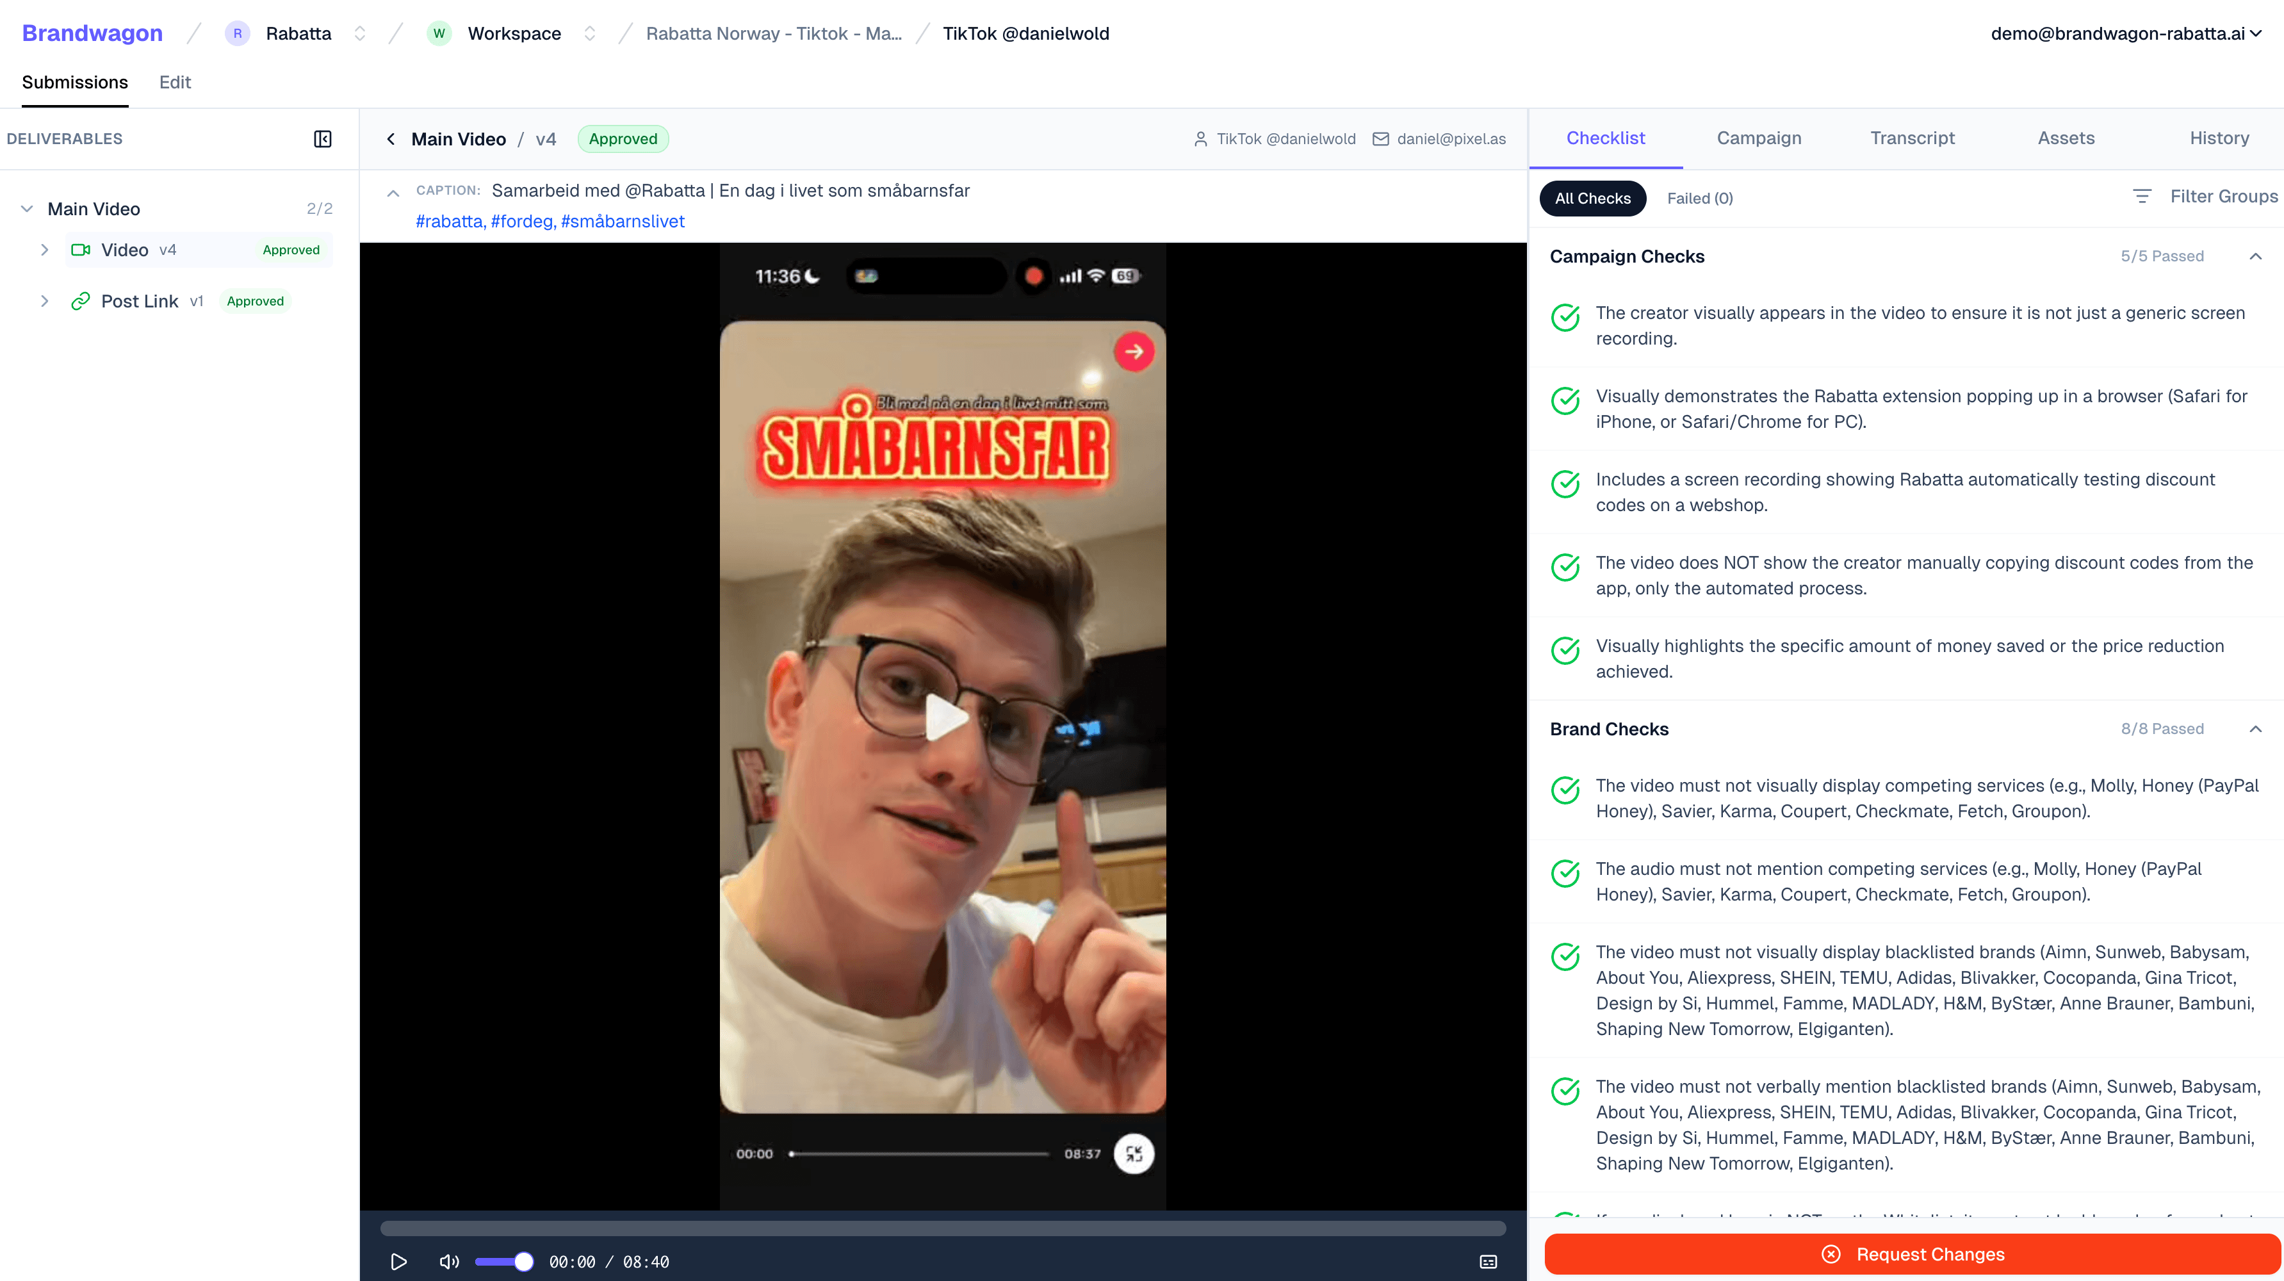Select the Edit tab

(175, 83)
